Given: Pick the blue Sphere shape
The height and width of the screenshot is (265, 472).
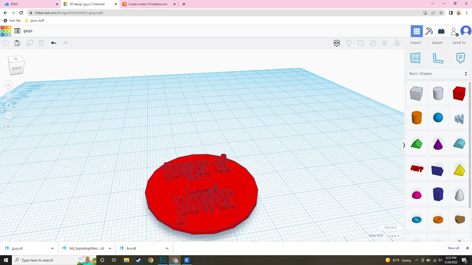Looking at the screenshot, I should [x=438, y=117].
